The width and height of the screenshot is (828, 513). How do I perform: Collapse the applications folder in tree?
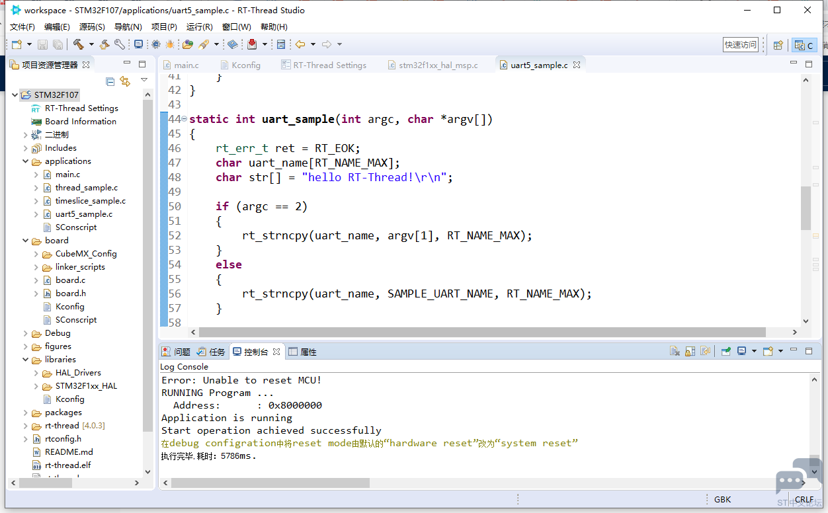pyautogui.click(x=26, y=161)
